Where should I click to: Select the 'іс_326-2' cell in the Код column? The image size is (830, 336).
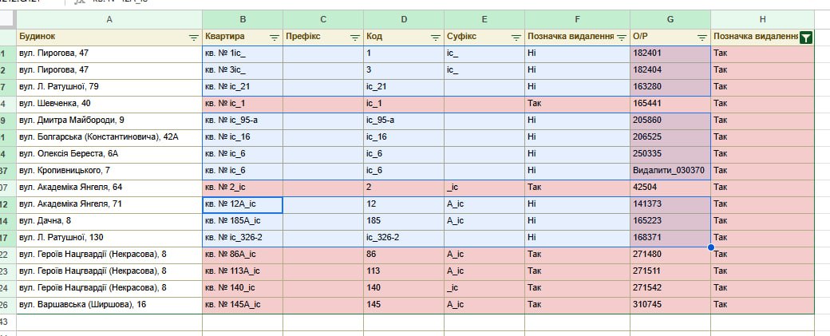pyautogui.click(x=403, y=238)
